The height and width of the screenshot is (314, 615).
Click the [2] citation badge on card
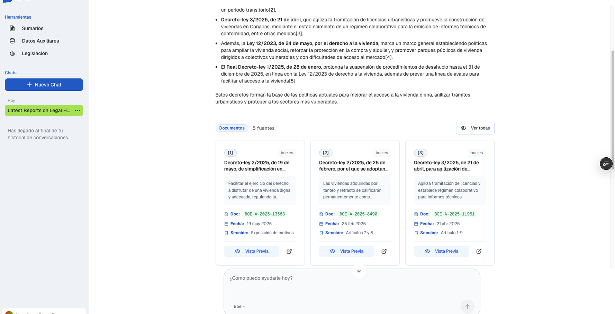(x=326, y=153)
